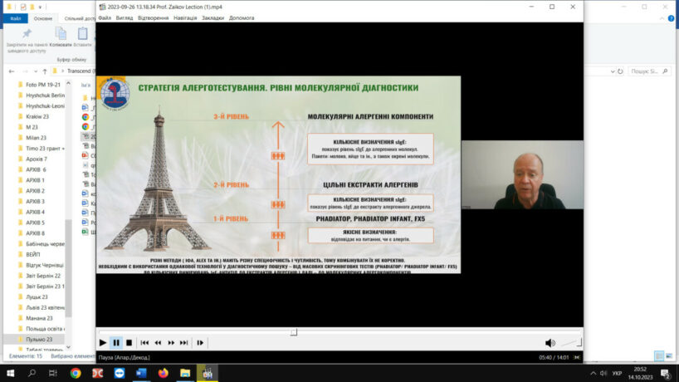Advance one frame with the step button

[x=200, y=342]
